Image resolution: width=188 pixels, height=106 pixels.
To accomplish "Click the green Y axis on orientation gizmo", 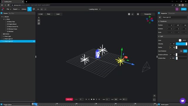I will (x=150, y=17).
